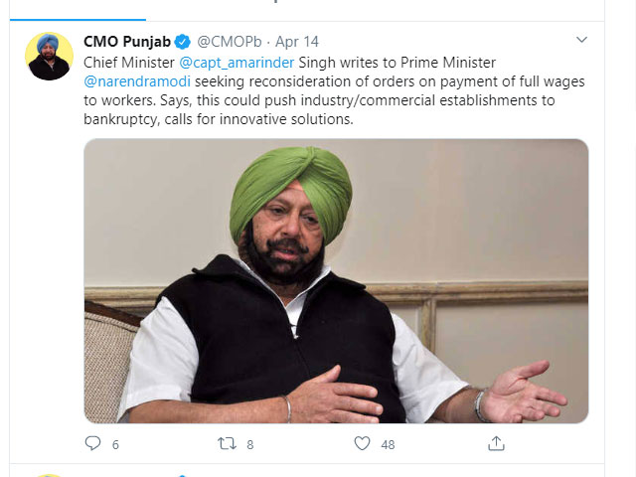Expand the tweet options chevron
The height and width of the screenshot is (477, 636).
(581, 40)
